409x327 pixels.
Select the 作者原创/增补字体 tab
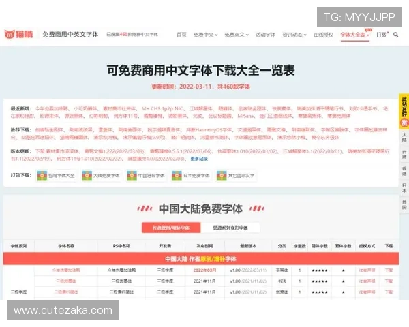pyautogui.click(x=171, y=228)
